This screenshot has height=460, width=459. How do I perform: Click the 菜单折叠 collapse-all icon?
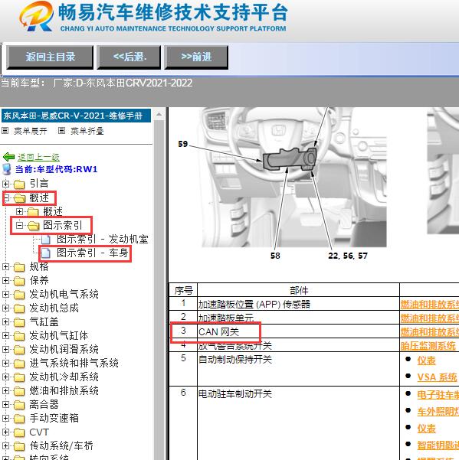[61, 131]
